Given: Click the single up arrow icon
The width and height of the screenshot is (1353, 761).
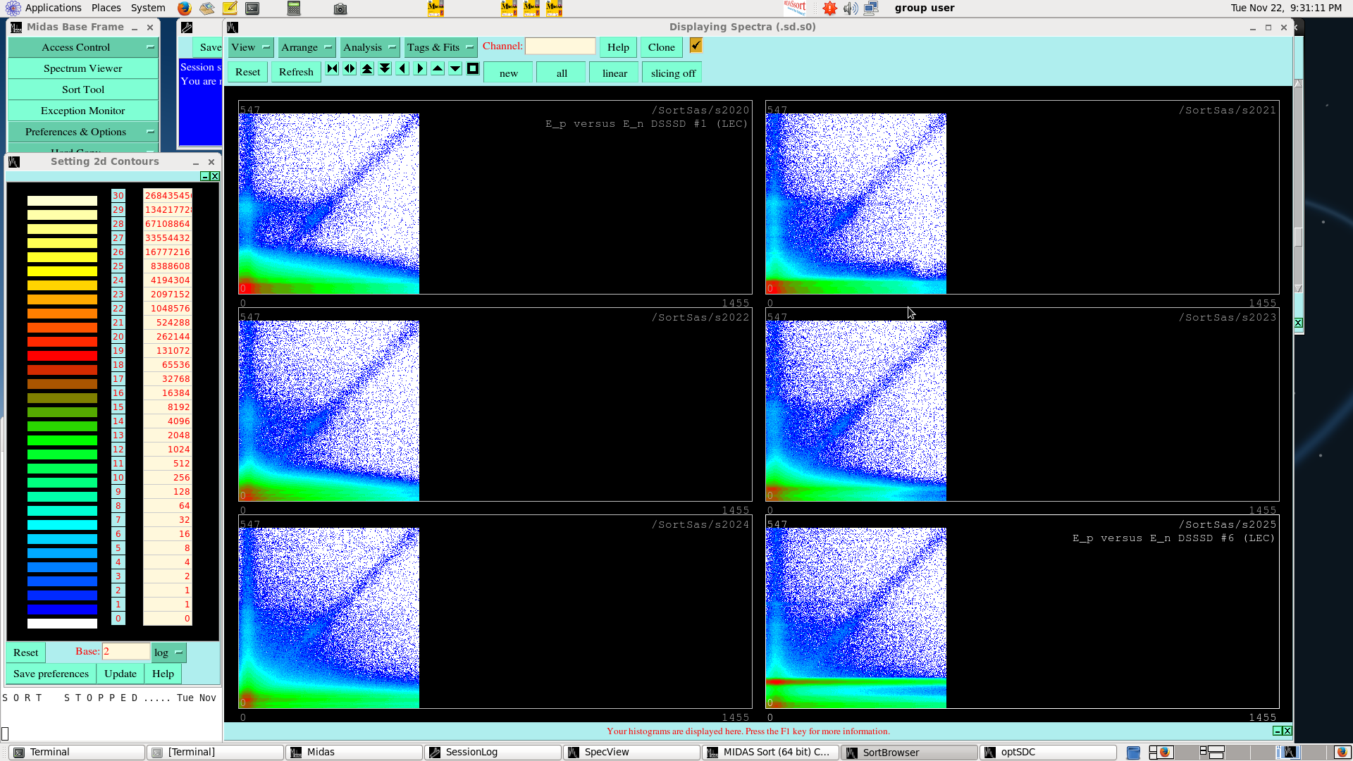Looking at the screenshot, I should pos(438,69).
